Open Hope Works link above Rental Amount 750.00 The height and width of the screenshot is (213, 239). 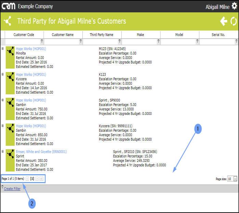31,100
